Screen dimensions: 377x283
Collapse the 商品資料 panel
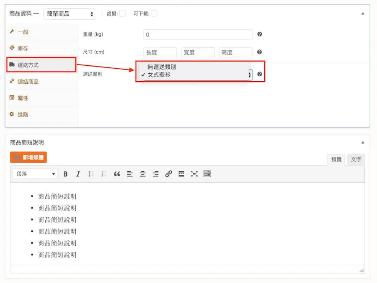pyautogui.click(x=363, y=14)
